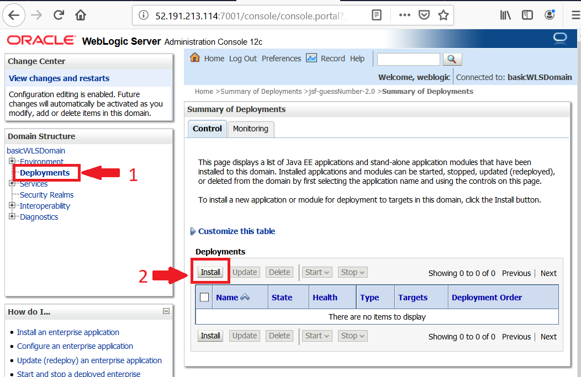Screen dimensions: 581x377
Task: Click the browser address bar URL
Action: [x=251, y=16]
